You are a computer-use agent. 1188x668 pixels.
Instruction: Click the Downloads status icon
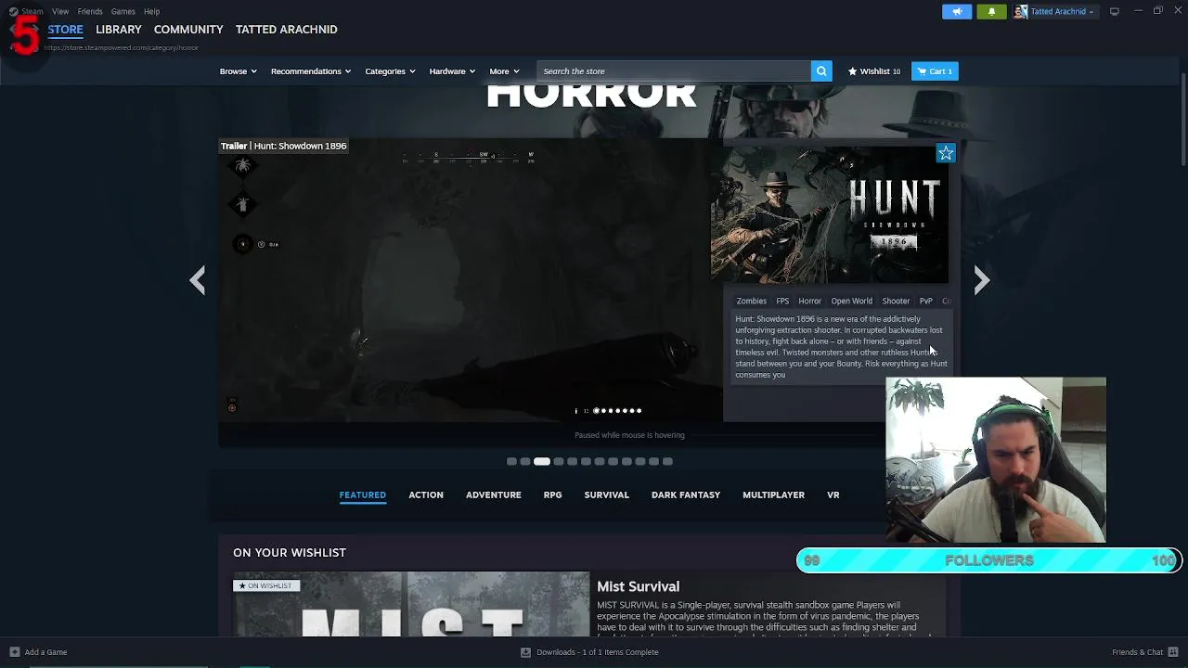click(x=525, y=652)
